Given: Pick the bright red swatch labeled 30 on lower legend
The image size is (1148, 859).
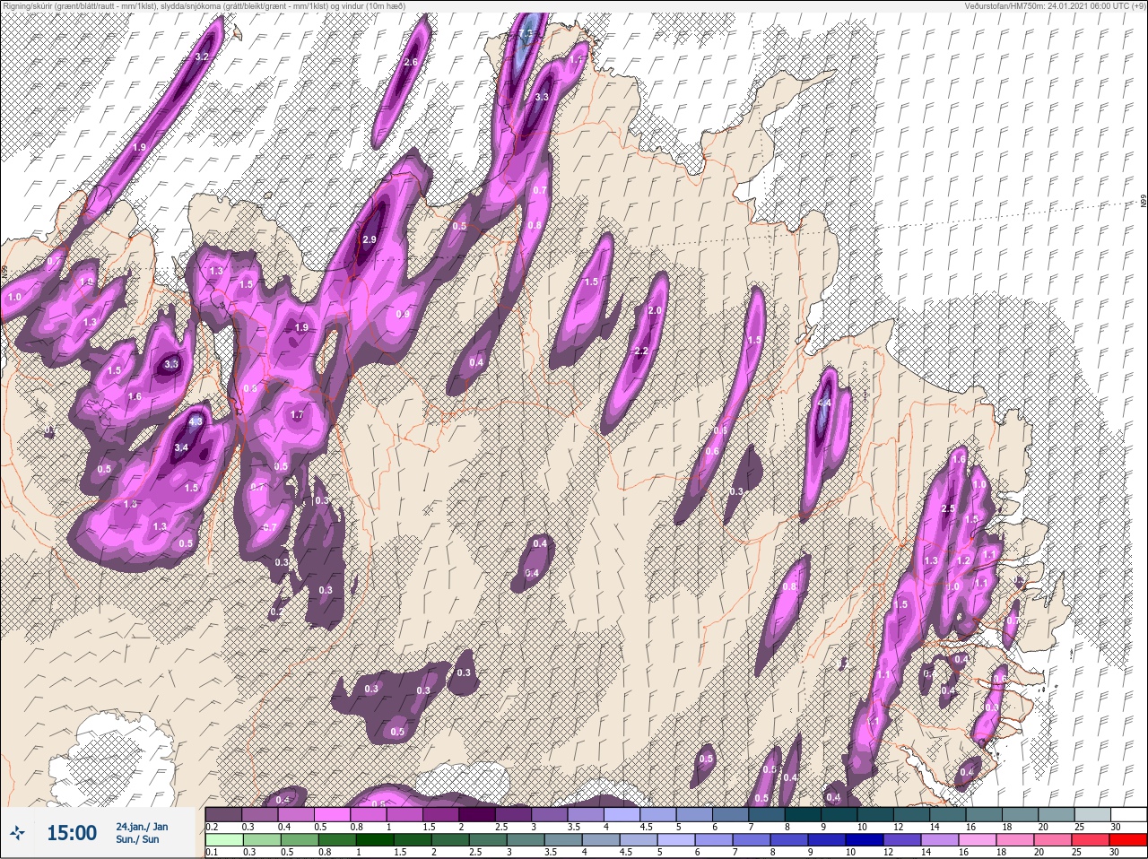Looking at the screenshot, I should [x=1128, y=840].
